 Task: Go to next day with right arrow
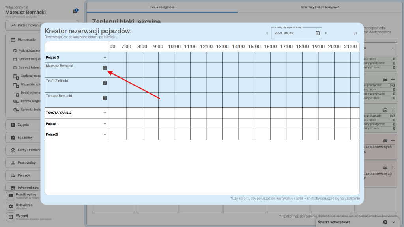(326, 33)
